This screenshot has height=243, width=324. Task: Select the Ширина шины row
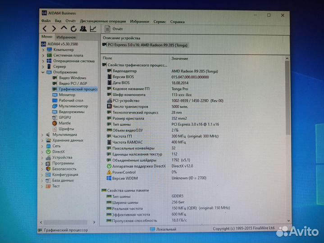click(x=146, y=202)
